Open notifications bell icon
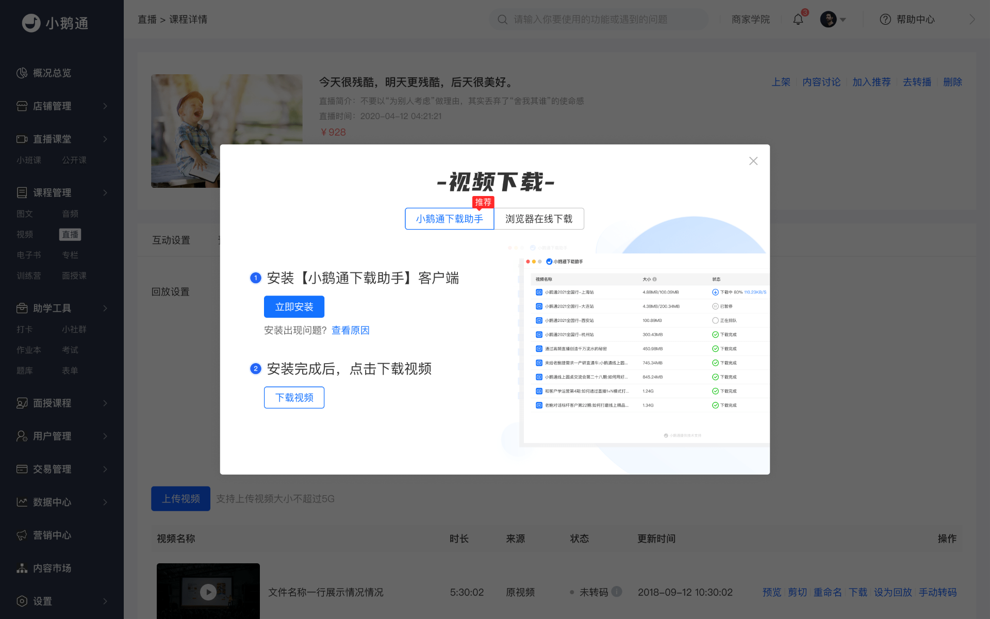The height and width of the screenshot is (619, 990). pyautogui.click(x=798, y=20)
